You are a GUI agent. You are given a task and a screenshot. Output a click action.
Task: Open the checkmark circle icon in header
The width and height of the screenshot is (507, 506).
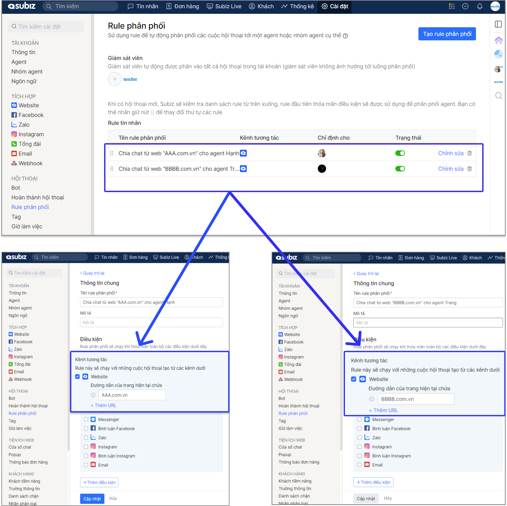pyautogui.click(x=465, y=6)
